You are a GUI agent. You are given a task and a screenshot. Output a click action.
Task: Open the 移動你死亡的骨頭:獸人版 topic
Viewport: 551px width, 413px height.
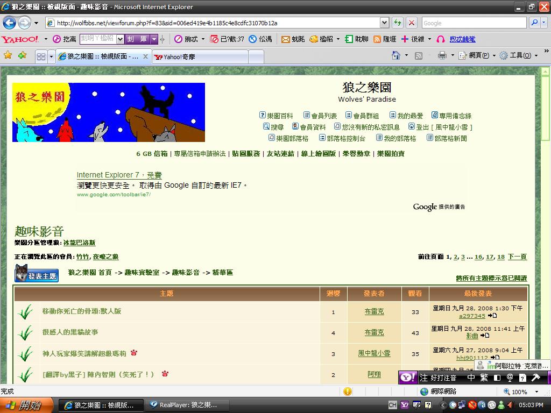(x=82, y=311)
